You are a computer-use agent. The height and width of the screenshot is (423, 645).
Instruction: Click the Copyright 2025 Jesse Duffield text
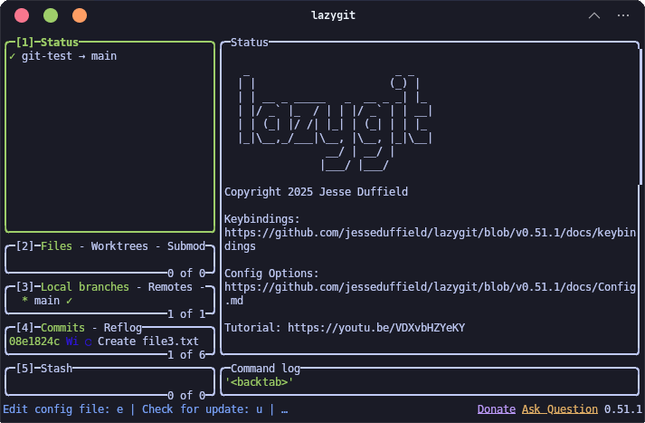(316, 191)
